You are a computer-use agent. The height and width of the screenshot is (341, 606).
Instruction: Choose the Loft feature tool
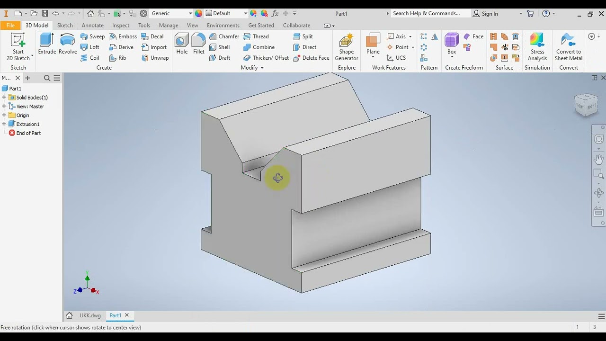(x=90, y=47)
